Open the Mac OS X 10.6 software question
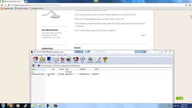Viewport: 192px width, 108px height. pos(100,19)
